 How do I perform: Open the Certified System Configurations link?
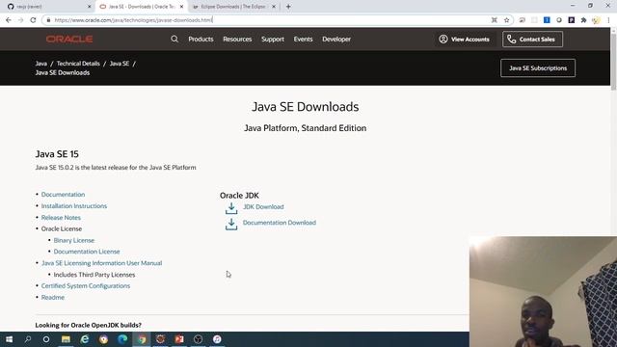pyautogui.click(x=86, y=285)
